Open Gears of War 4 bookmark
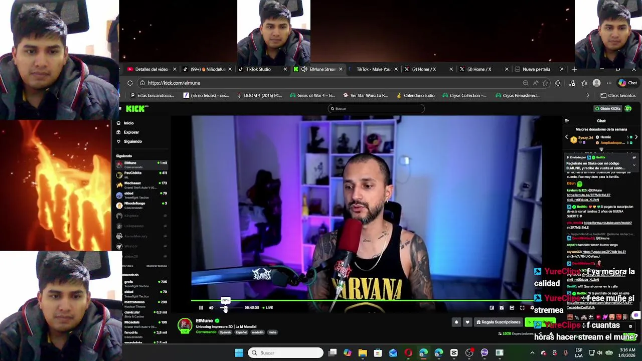 pos(312,95)
